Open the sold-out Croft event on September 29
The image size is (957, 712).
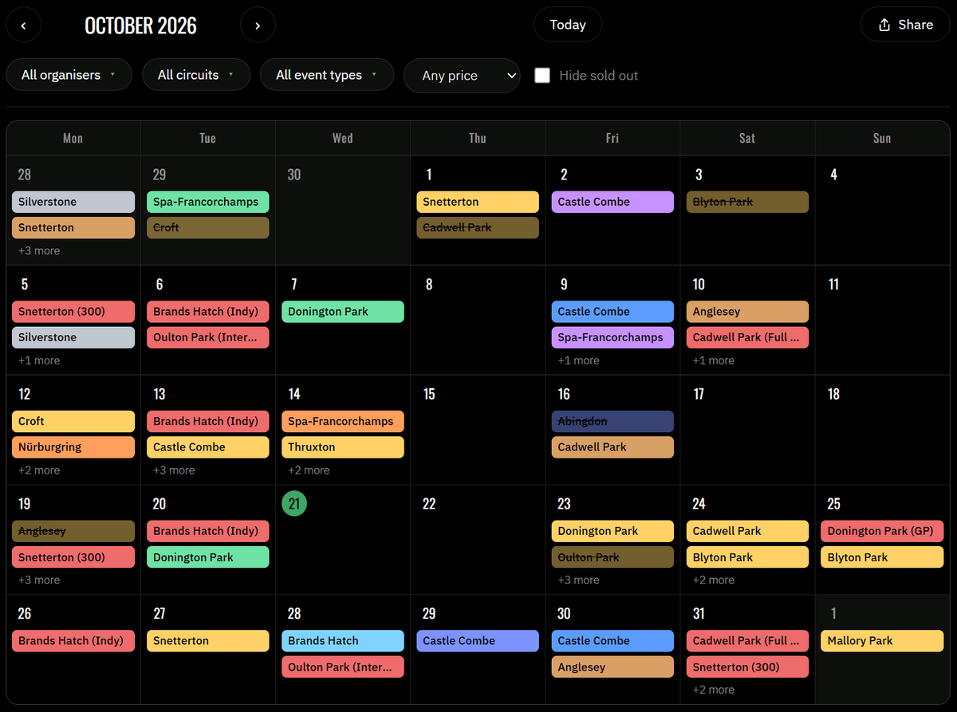208,227
